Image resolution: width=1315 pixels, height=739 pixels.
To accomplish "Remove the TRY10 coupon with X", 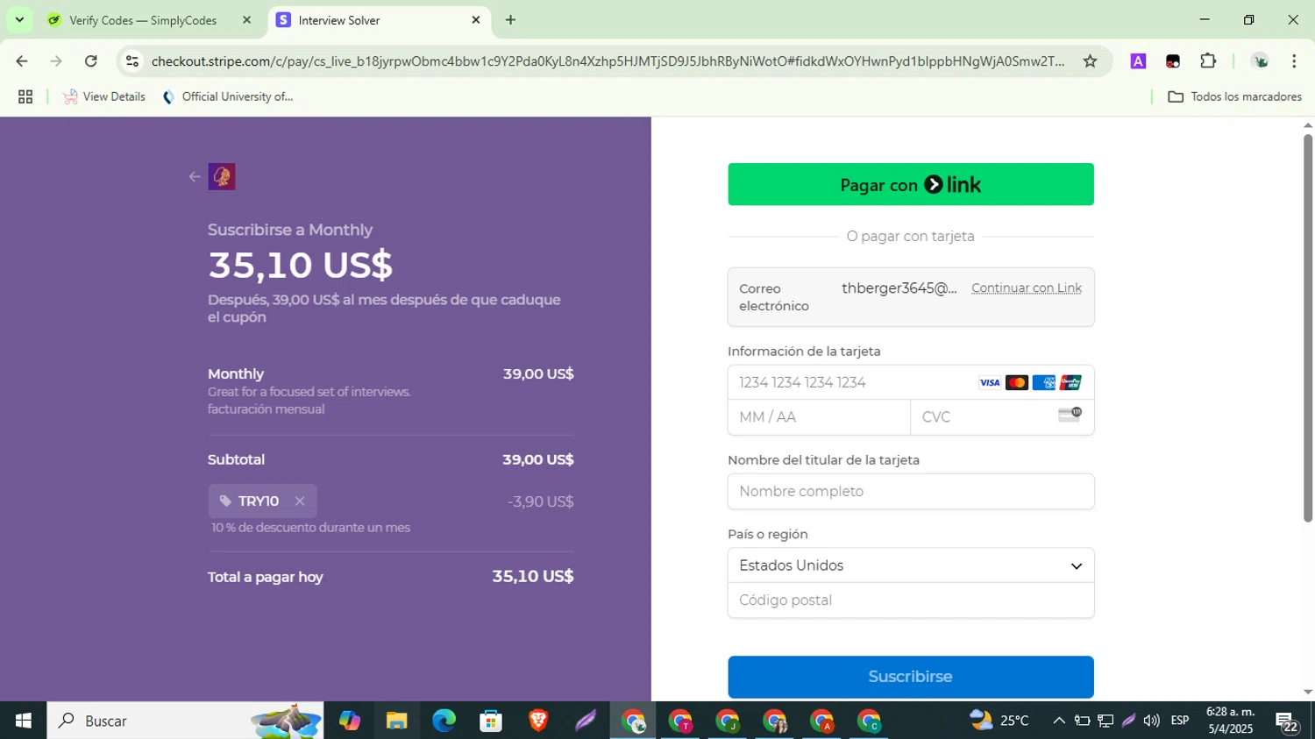I will pos(300,501).
